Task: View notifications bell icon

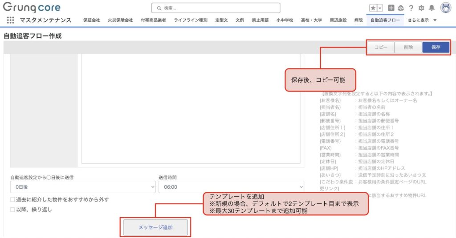Action: click(432, 8)
